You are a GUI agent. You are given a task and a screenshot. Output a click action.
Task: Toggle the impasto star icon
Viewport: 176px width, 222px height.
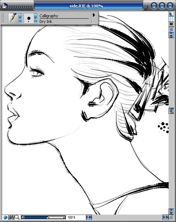point(171,30)
